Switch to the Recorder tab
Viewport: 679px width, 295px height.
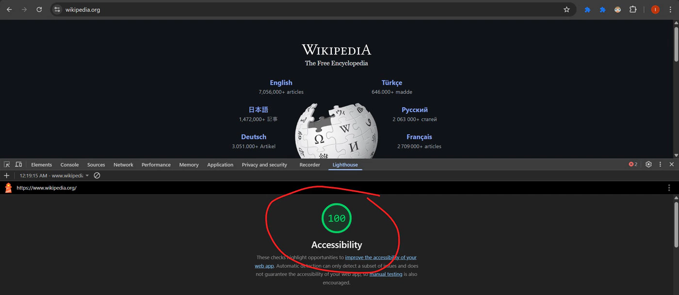tap(310, 165)
